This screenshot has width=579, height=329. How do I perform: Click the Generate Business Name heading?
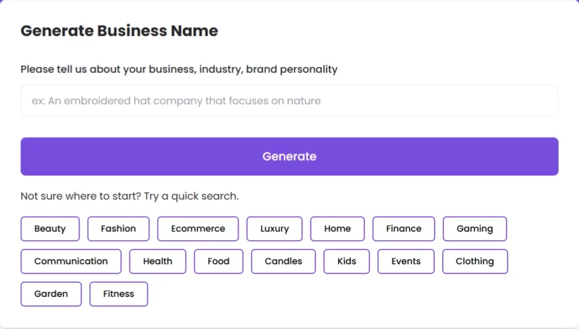click(119, 31)
